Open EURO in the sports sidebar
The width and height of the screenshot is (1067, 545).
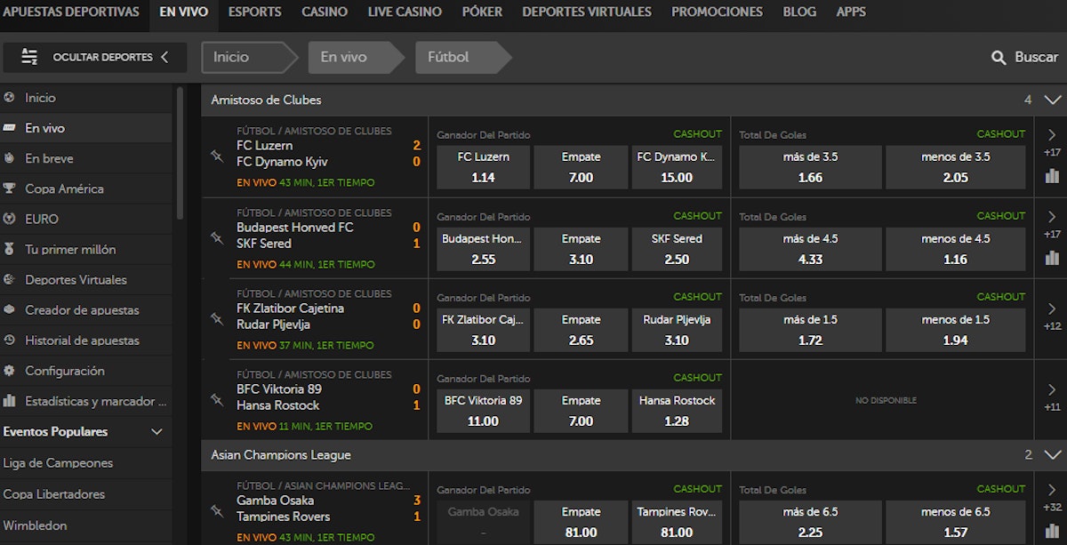[42, 219]
